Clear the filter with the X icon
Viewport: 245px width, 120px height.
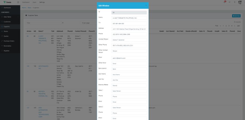63,23
